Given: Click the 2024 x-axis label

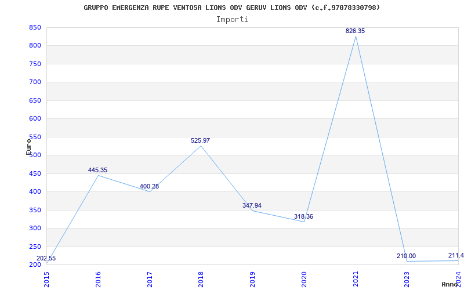Looking at the screenshot, I should coord(459,280).
